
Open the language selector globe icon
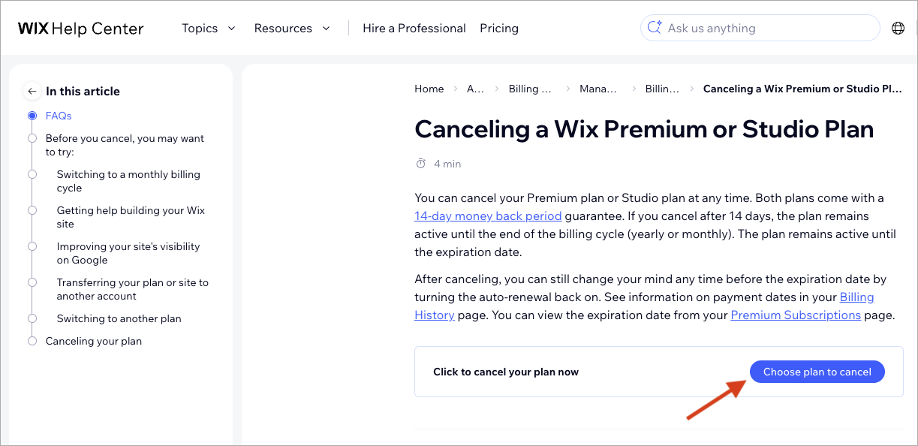click(898, 28)
